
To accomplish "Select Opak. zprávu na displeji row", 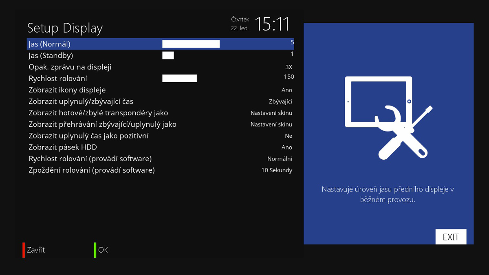I will 161,67.
